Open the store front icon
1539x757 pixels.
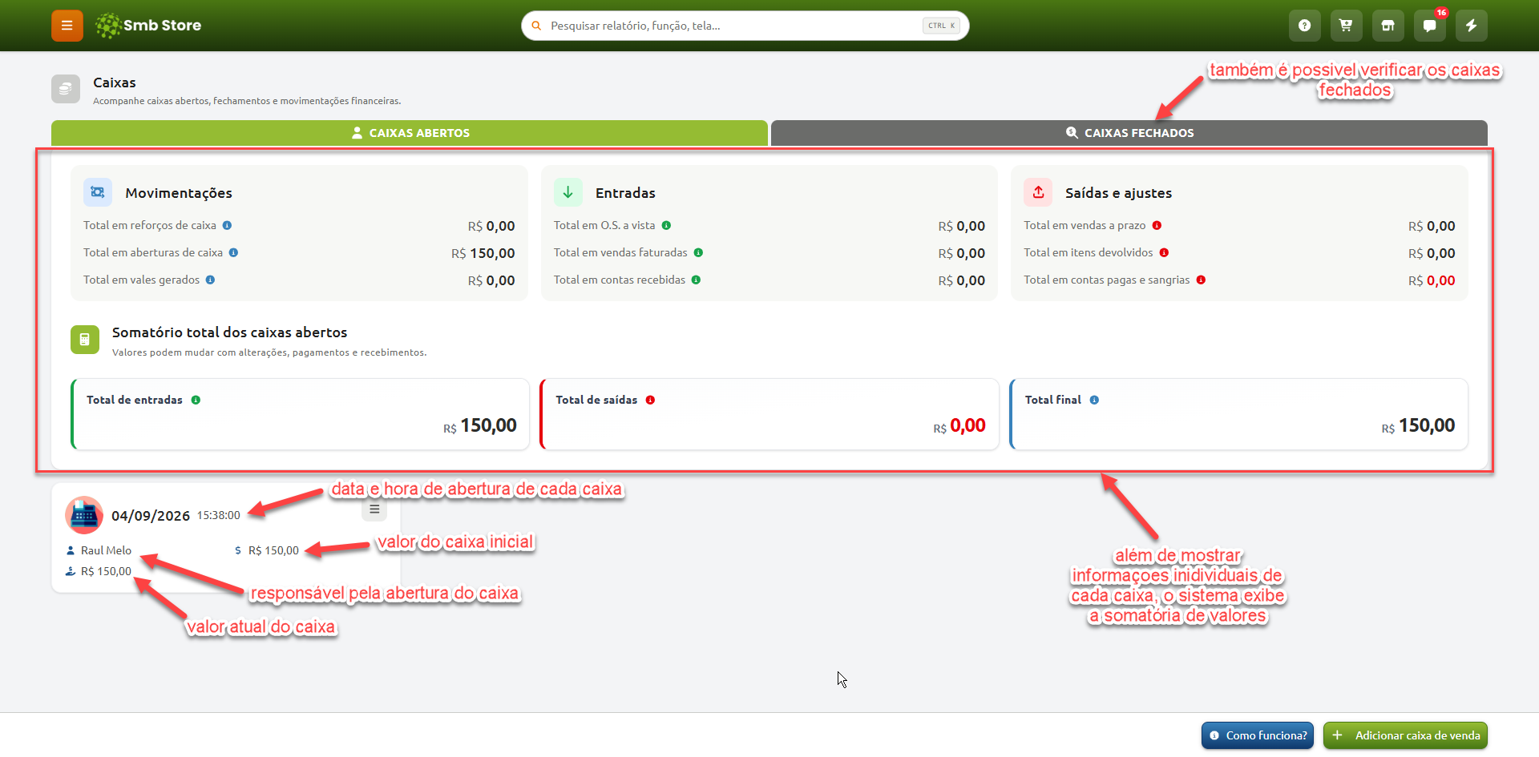pos(1388,26)
